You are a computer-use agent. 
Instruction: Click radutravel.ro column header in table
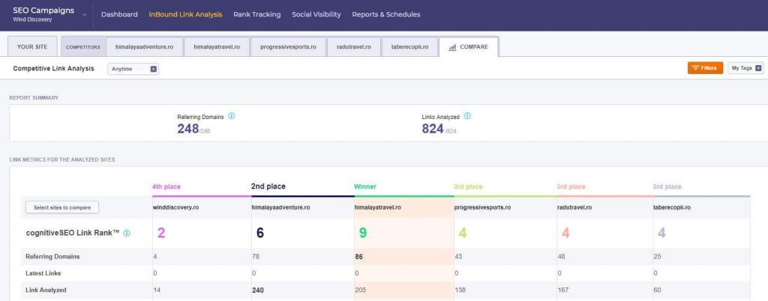pyautogui.click(x=574, y=207)
